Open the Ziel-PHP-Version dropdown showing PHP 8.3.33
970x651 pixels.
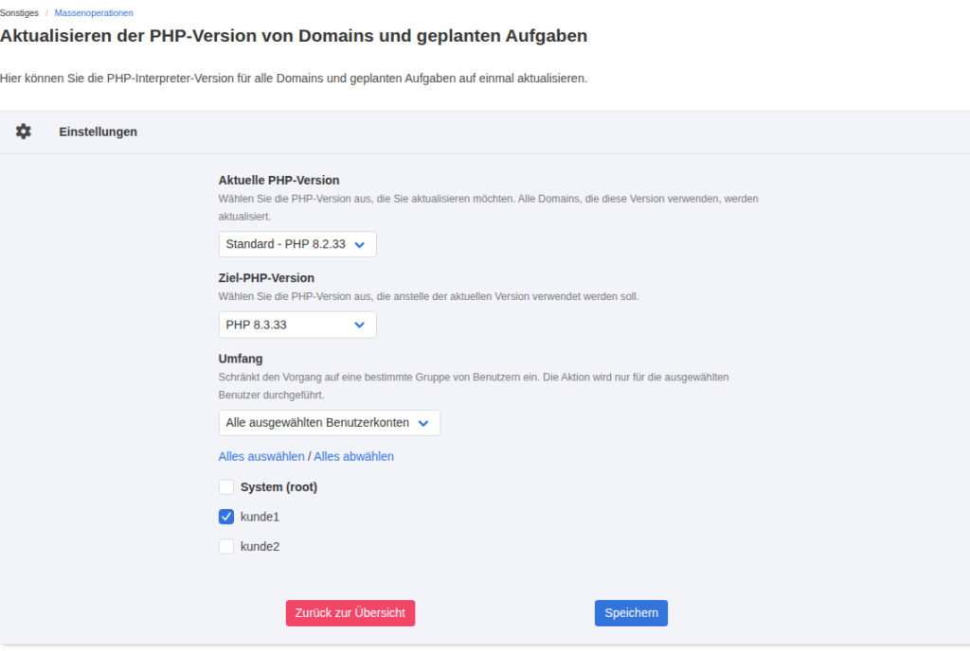(x=296, y=325)
